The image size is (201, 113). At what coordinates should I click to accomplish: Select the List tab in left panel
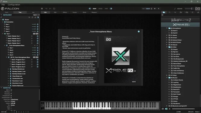[33, 12]
